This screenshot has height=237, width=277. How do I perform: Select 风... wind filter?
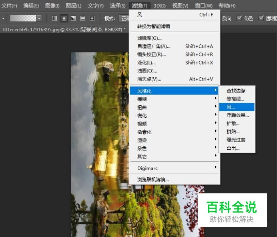[237, 107]
